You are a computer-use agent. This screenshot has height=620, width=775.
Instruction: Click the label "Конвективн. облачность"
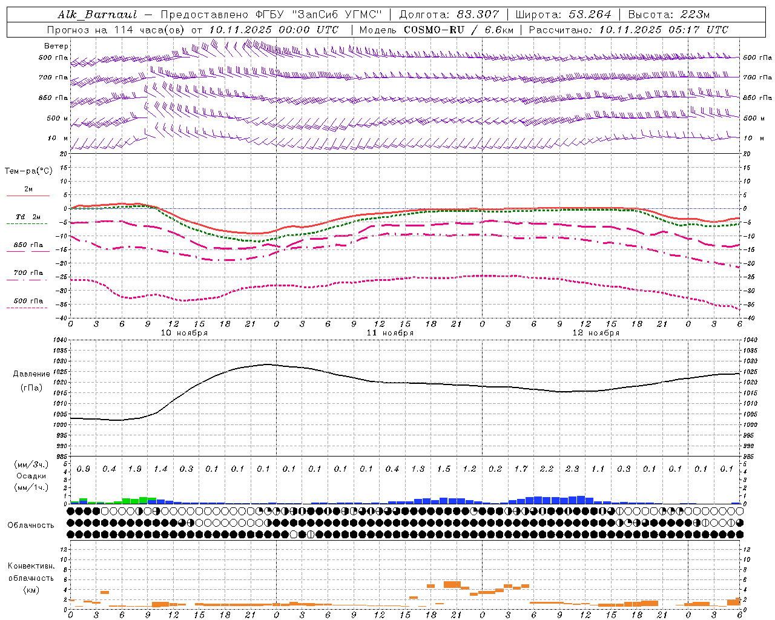tap(31, 572)
